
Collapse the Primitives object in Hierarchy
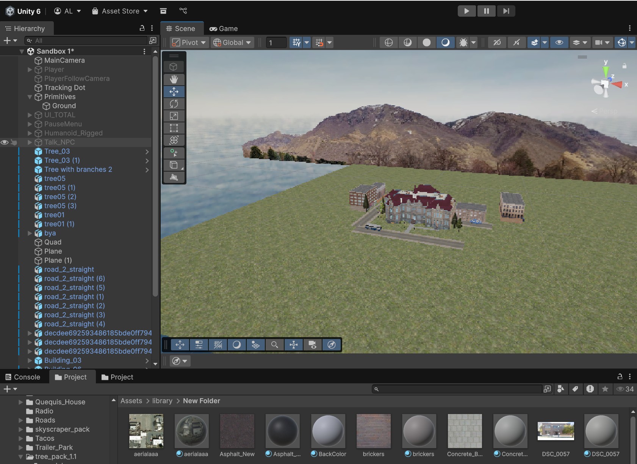30,97
